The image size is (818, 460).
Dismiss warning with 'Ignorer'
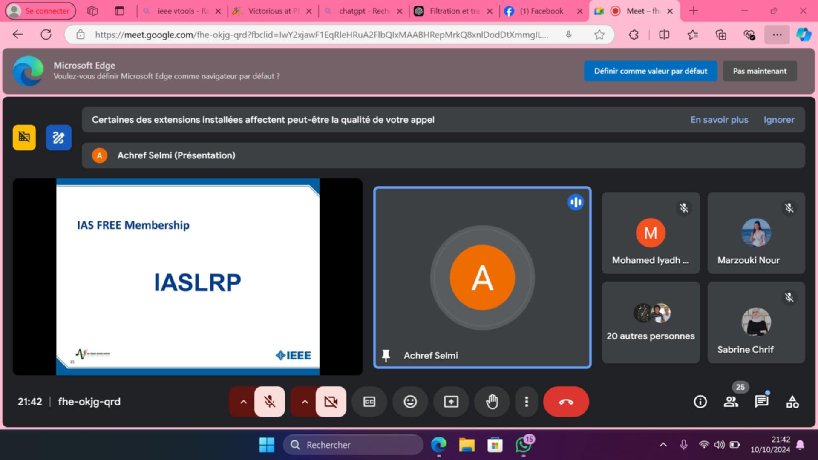[x=779, y=120]
